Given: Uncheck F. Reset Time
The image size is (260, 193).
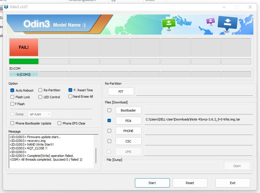Looking at the screenshot, I should tap(70, 90).
